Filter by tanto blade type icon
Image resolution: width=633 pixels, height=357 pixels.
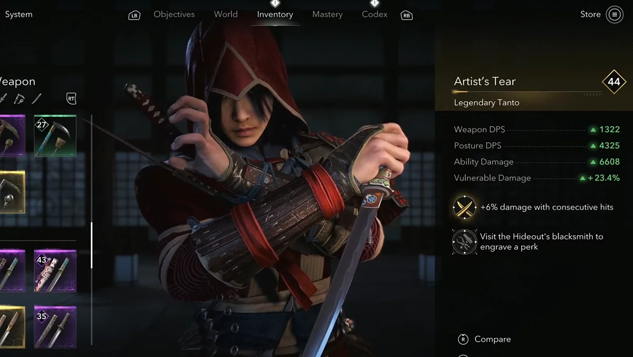coord(36,99)
